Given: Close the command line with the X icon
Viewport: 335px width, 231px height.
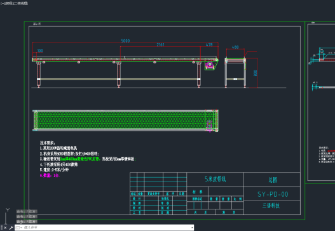Looking at the screenshot, I should [5, 228].
